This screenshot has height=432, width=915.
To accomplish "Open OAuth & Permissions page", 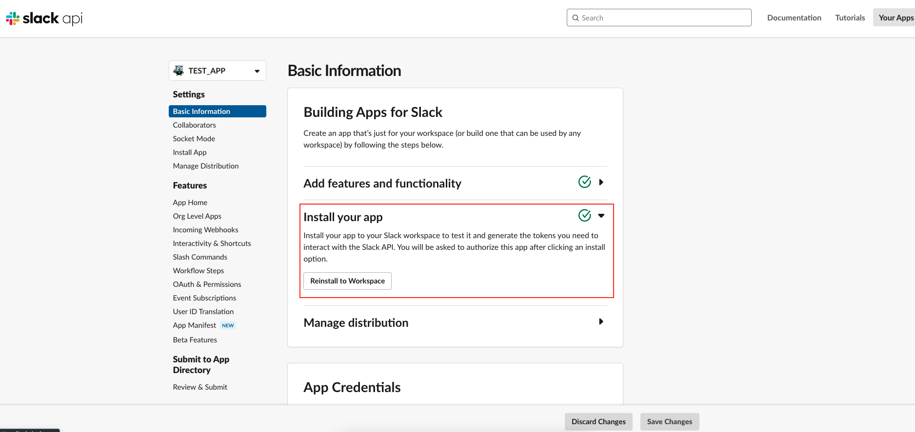I will [x=207, y=284].
